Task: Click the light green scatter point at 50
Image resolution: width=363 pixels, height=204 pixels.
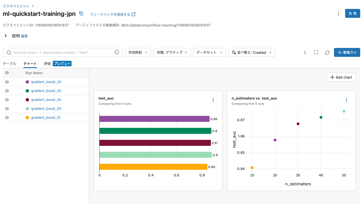Action: click(344, 111)
